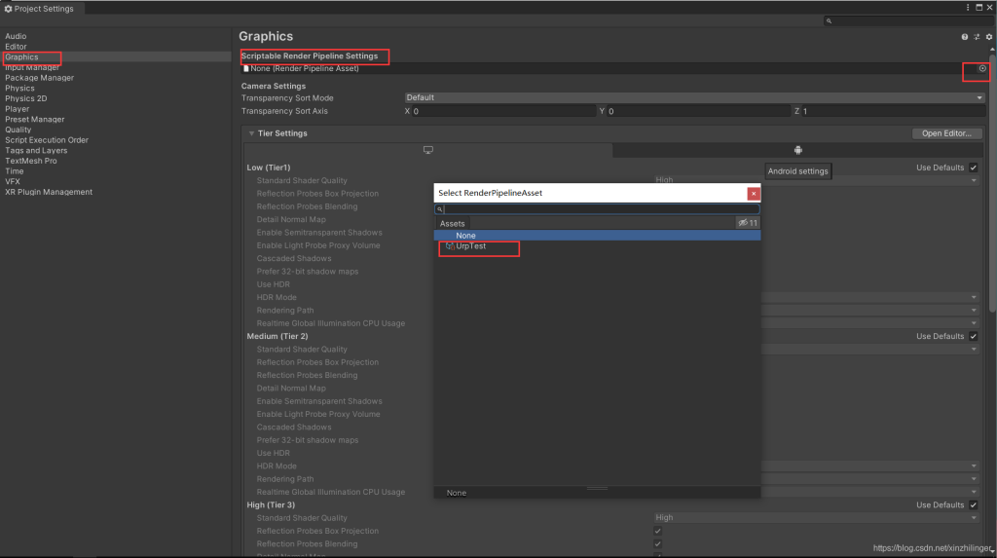Click the Open Editor... button
997x558 pixels.
[x=946, y=133]
